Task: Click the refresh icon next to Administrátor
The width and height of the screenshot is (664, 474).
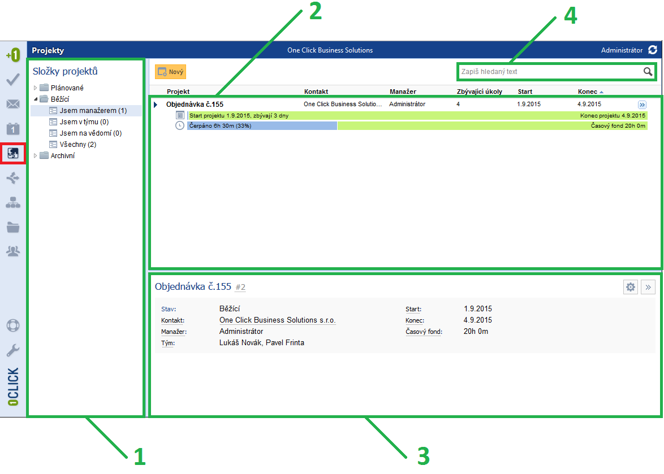Action: 653,50
